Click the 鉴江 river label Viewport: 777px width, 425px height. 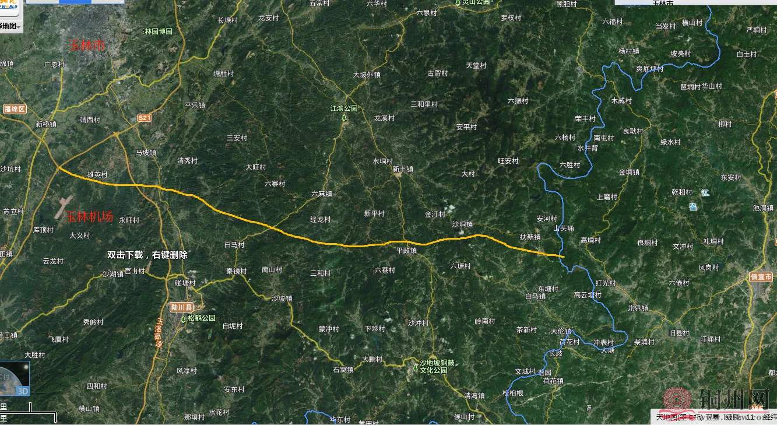[699, 199]
